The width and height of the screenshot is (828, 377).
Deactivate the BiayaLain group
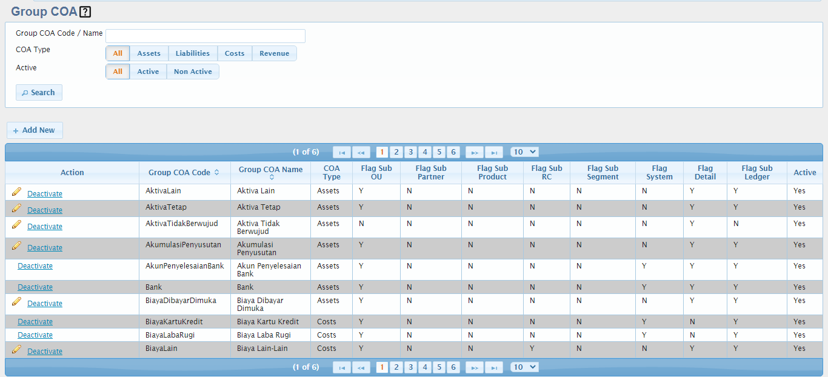coord(45,352)
